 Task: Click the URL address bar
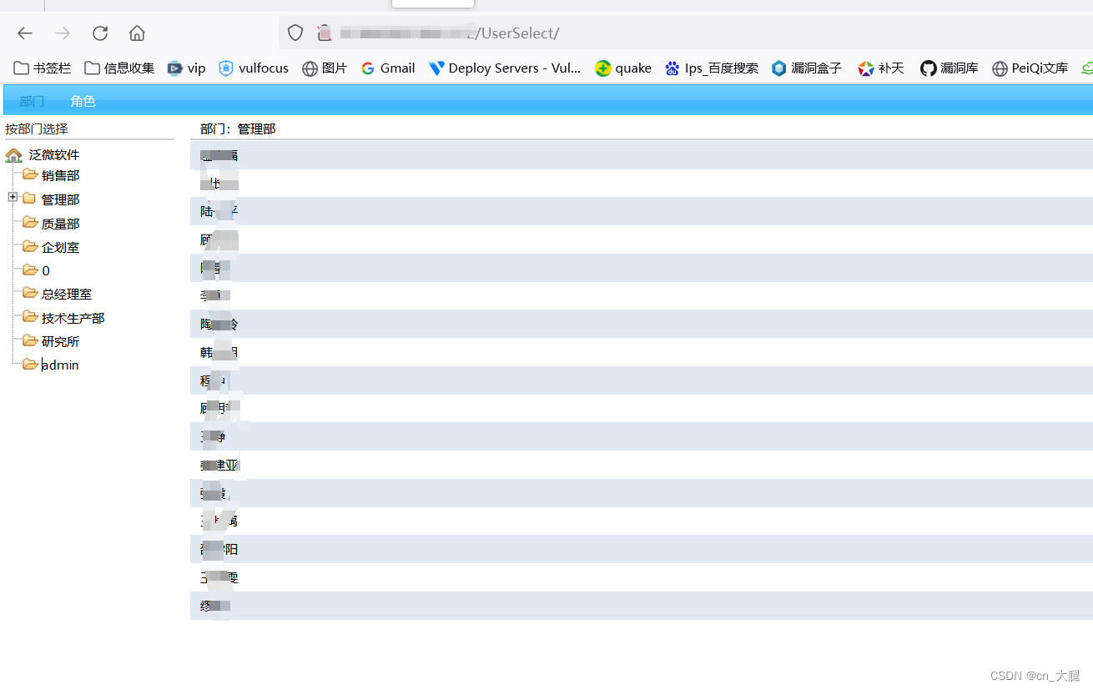point(684,33)
